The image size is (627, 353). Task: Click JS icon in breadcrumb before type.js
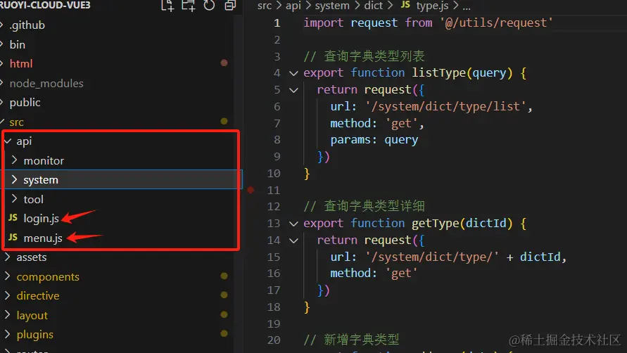click(405, 5)
